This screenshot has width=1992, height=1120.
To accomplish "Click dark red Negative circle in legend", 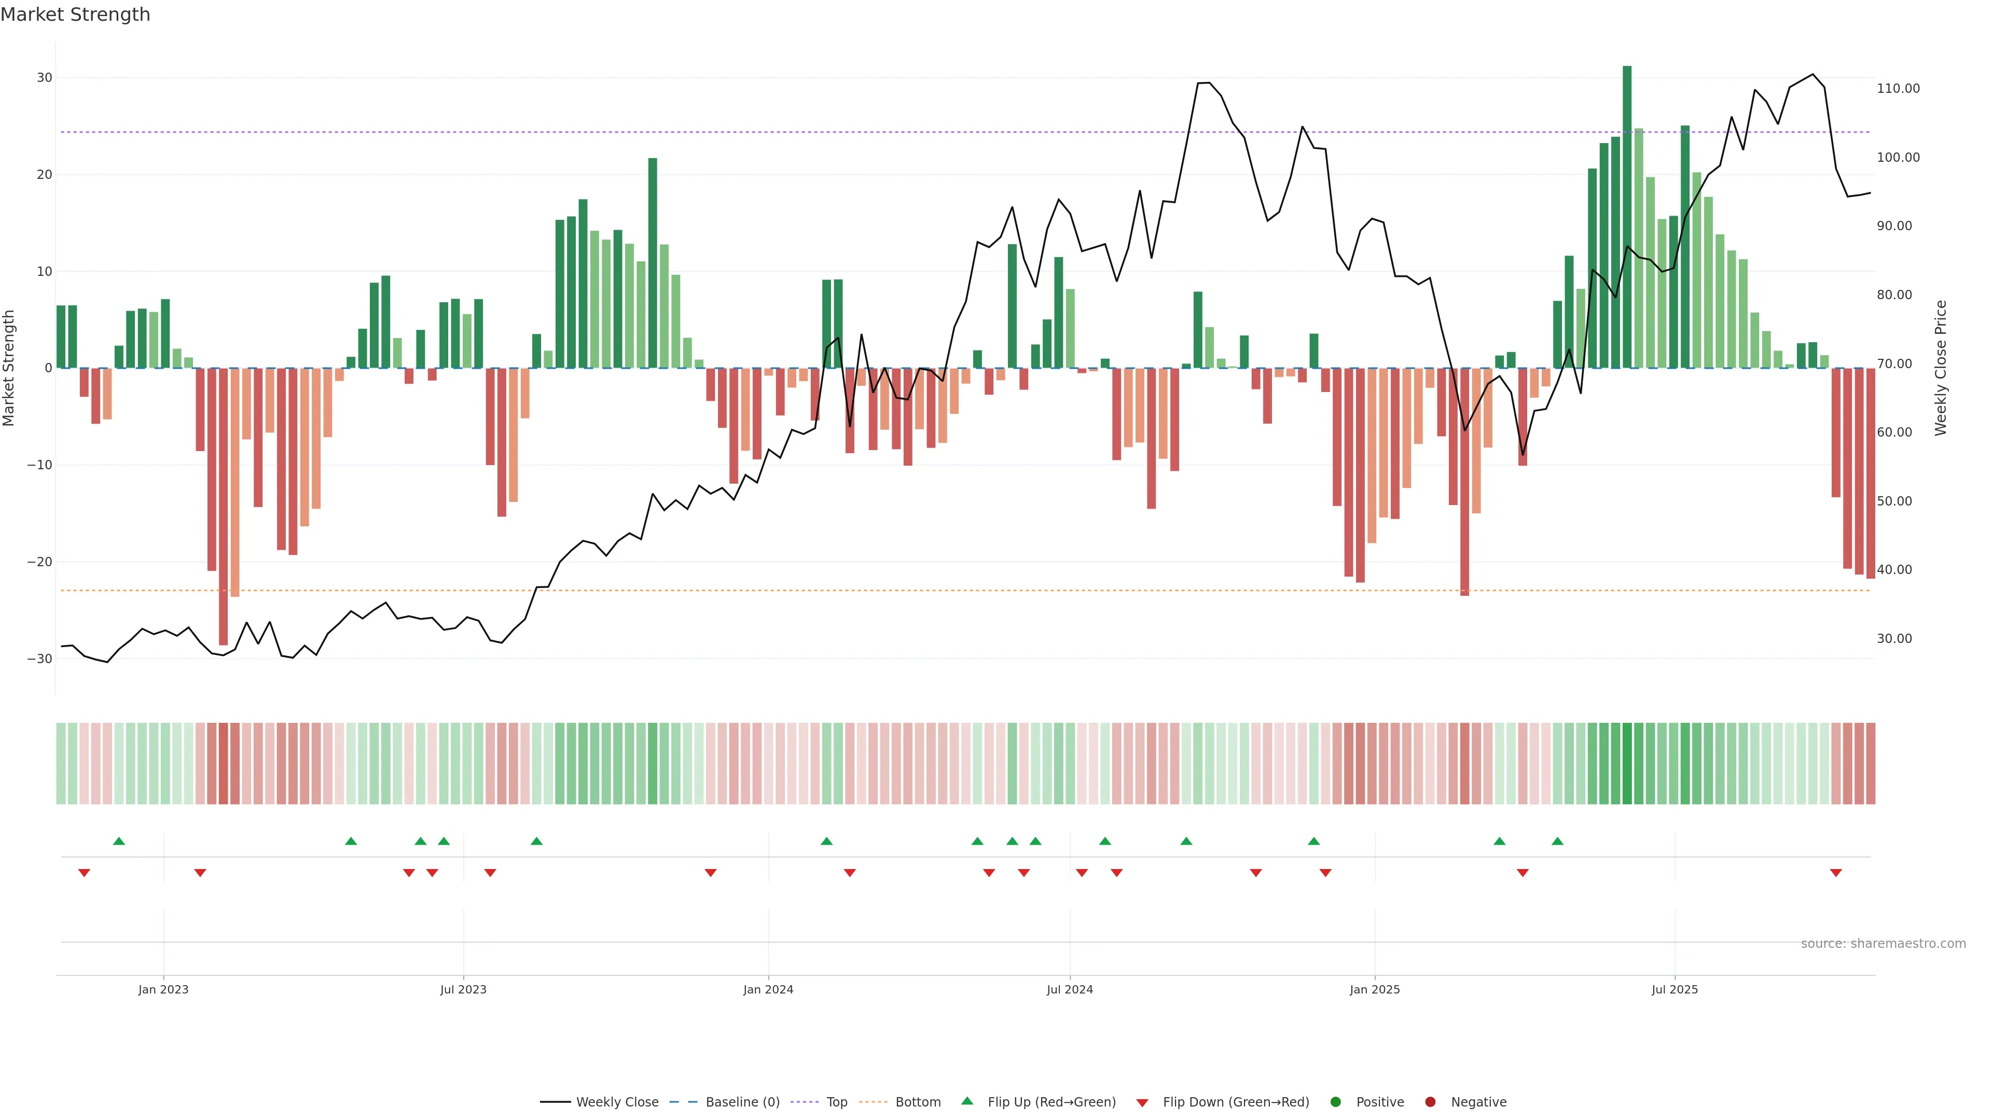I will tap(1430, 1102).
